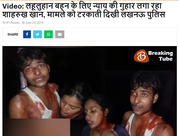Click the "by" text before BT Bureau

tap(4, 23)
